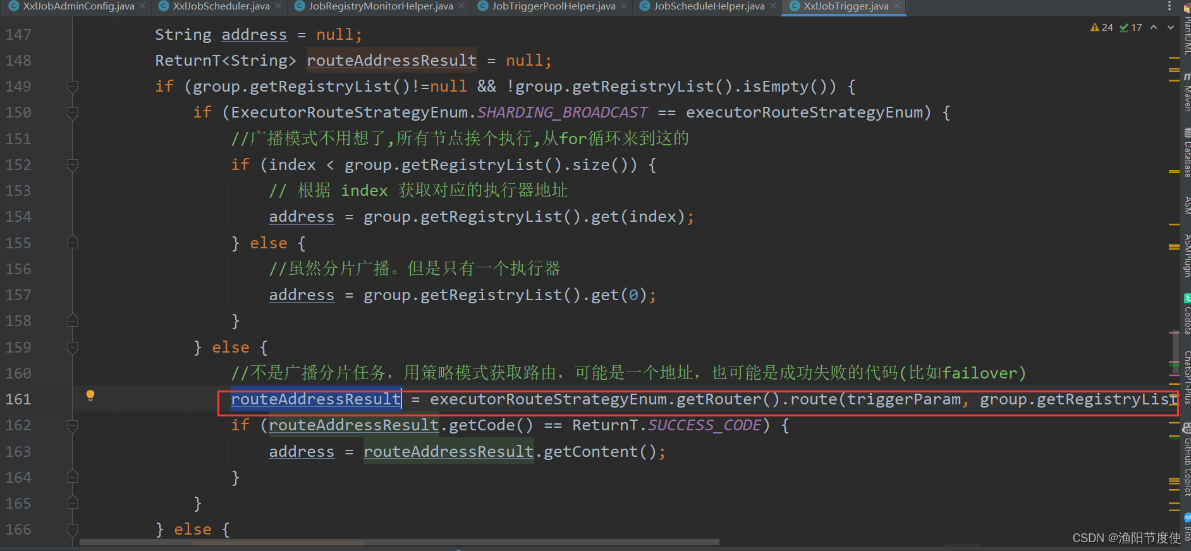The height and width of the screenshot is (551, 1191).
Task: Collapse the else block at line 166
Action: click(x=73, y=530)
